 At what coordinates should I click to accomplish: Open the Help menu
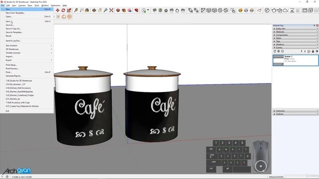pyautogui.click(x=65, y=5)
